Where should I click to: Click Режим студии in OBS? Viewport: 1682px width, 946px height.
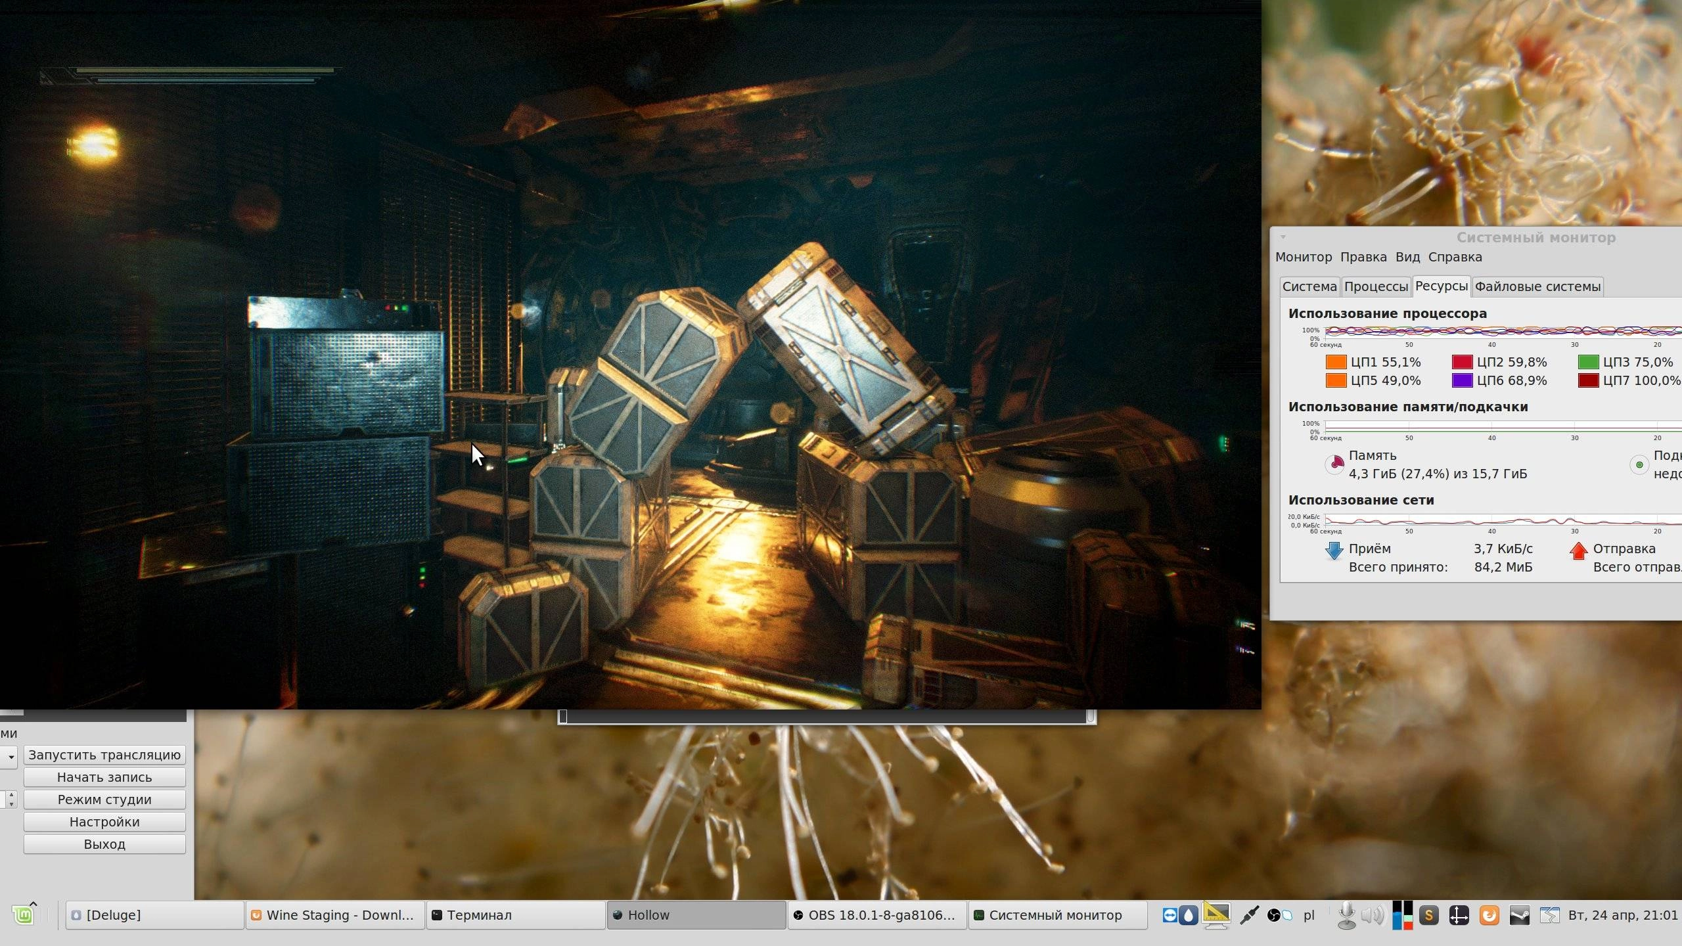tap(104, 800)
